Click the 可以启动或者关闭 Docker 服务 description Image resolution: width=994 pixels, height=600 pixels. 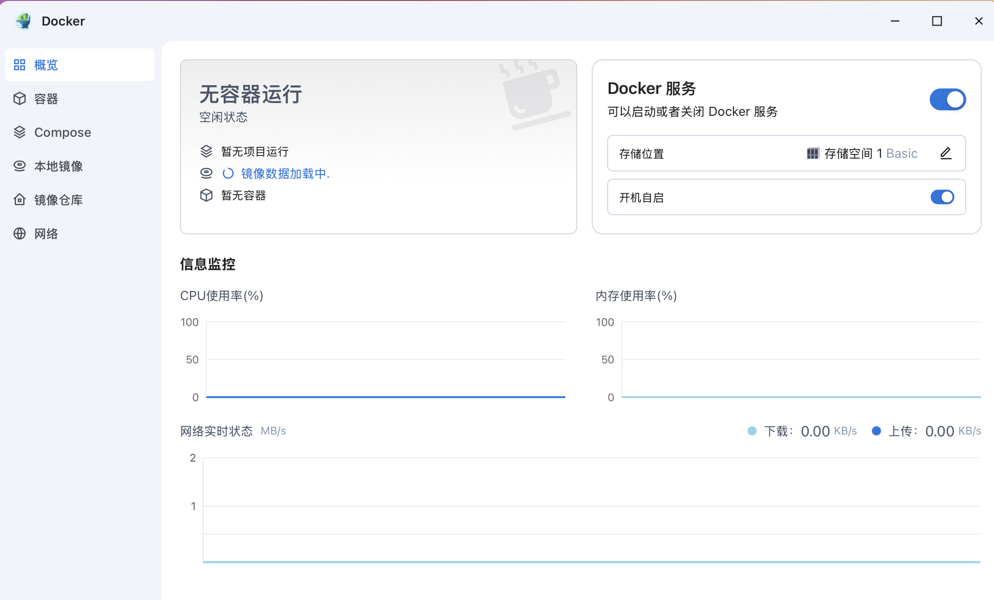692,111
